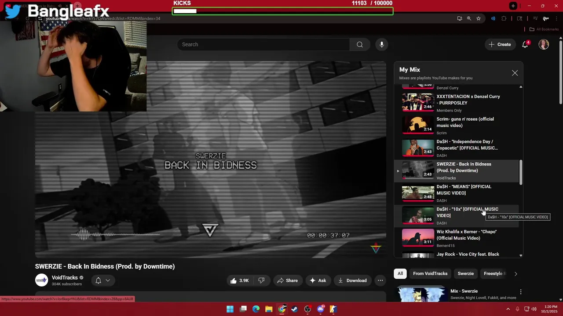Select the Freestyle filter chip
The height and width of the screenshot is (316, 563).
point(494,273)
